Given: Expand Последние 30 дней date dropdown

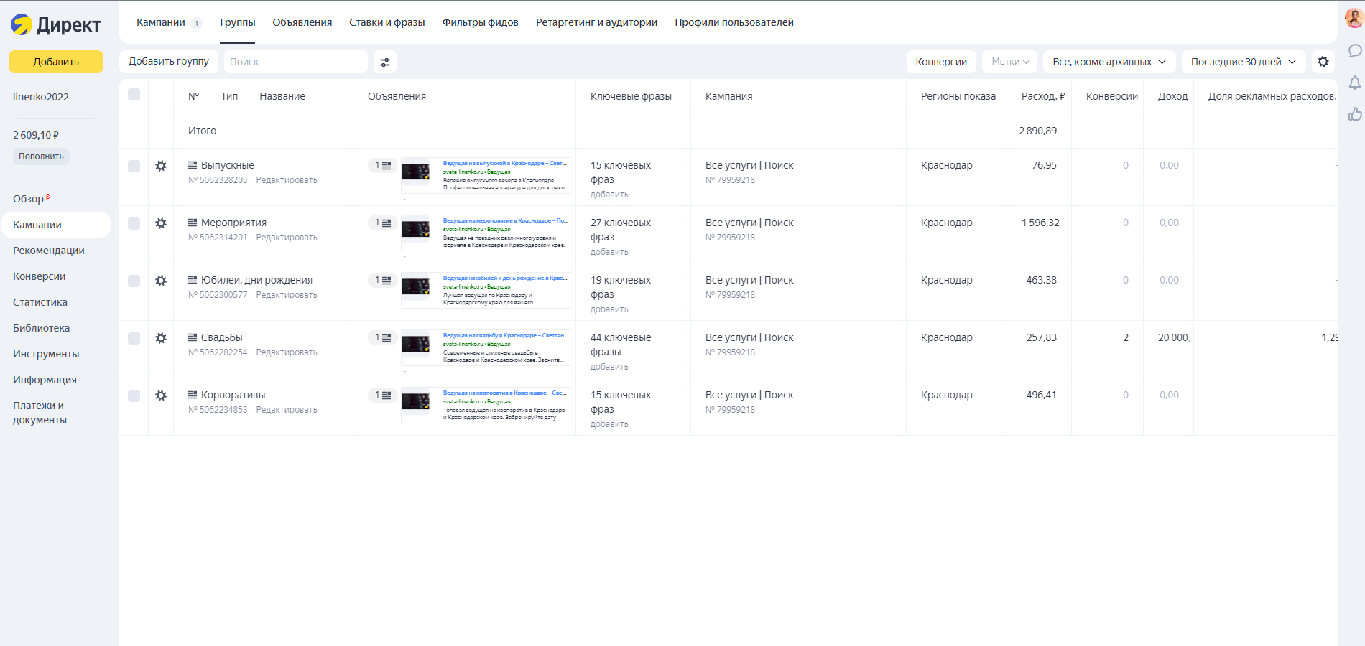Looking at the screenshot, I should tap(1244, 62).
